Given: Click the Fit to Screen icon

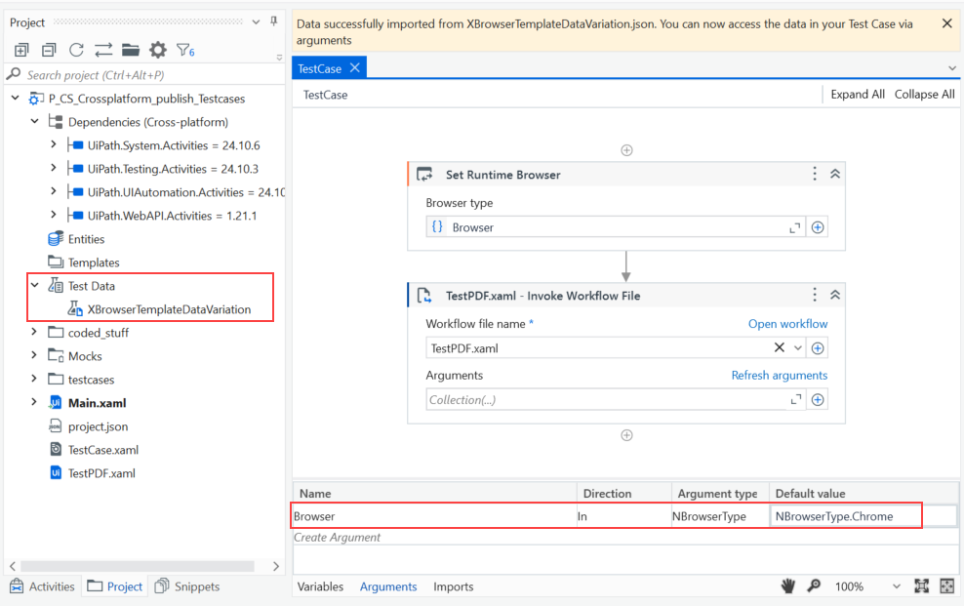Looking at the screenshot, I should click(921, 586).
